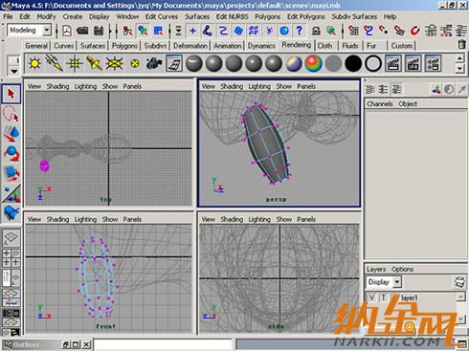Open the Edit NURBS menu
Viewport: 469px width, 351px height.
[232, 16]
